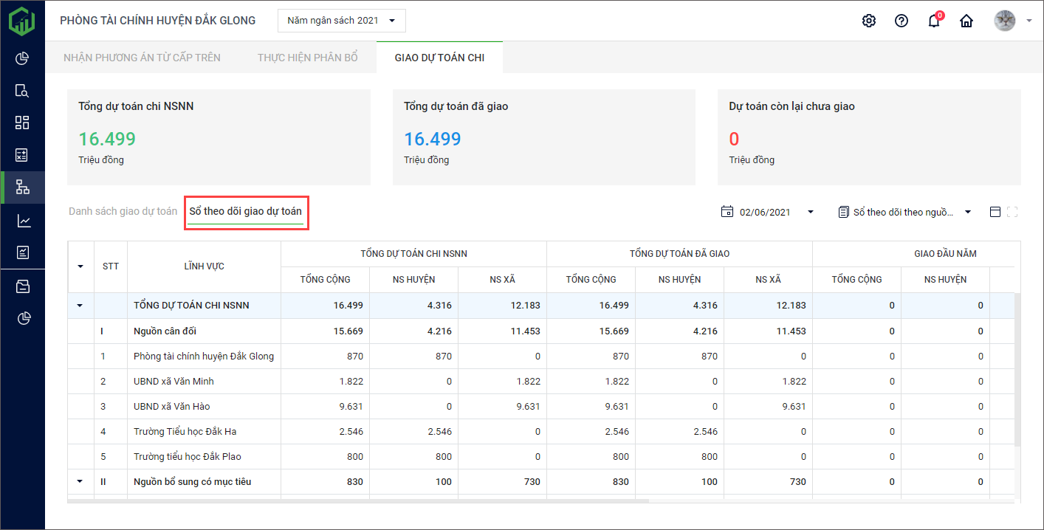The height and width of the screenshot is (530, 1044).
Task: Switch to NHẬN PHƯƠNG ÁN TỪ CẤP TRÊN tab
Action: pyautogui.click(x=142, y=58)
